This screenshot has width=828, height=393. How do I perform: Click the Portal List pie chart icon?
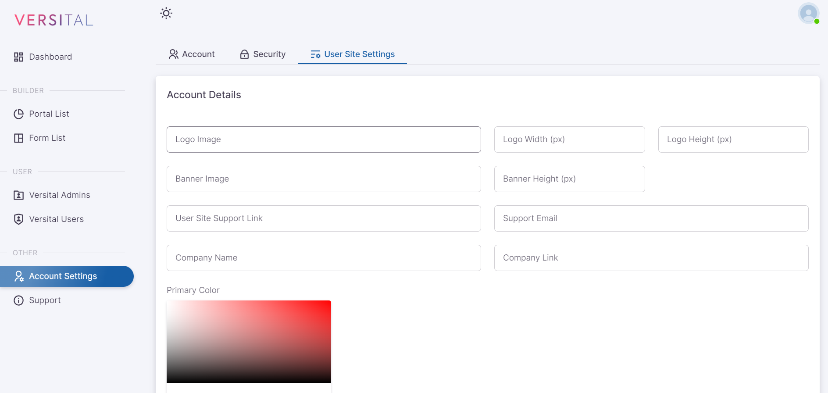tap(18, 114)
